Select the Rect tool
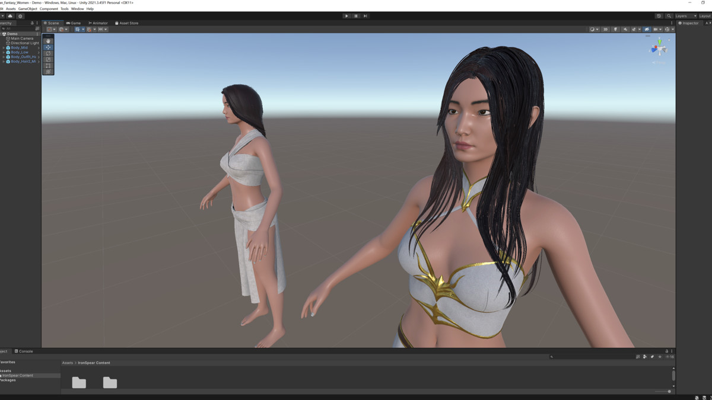The width and height of the screenshot is (712, 400). click(48, 65)
